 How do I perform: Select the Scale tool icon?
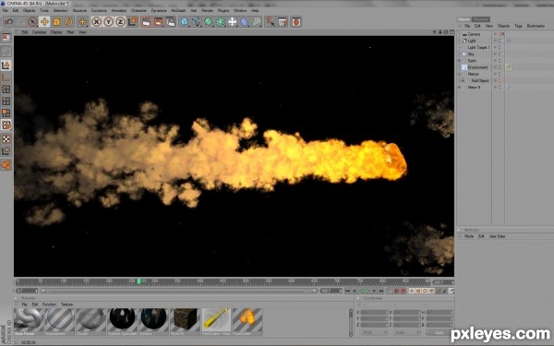pos(56,22)
